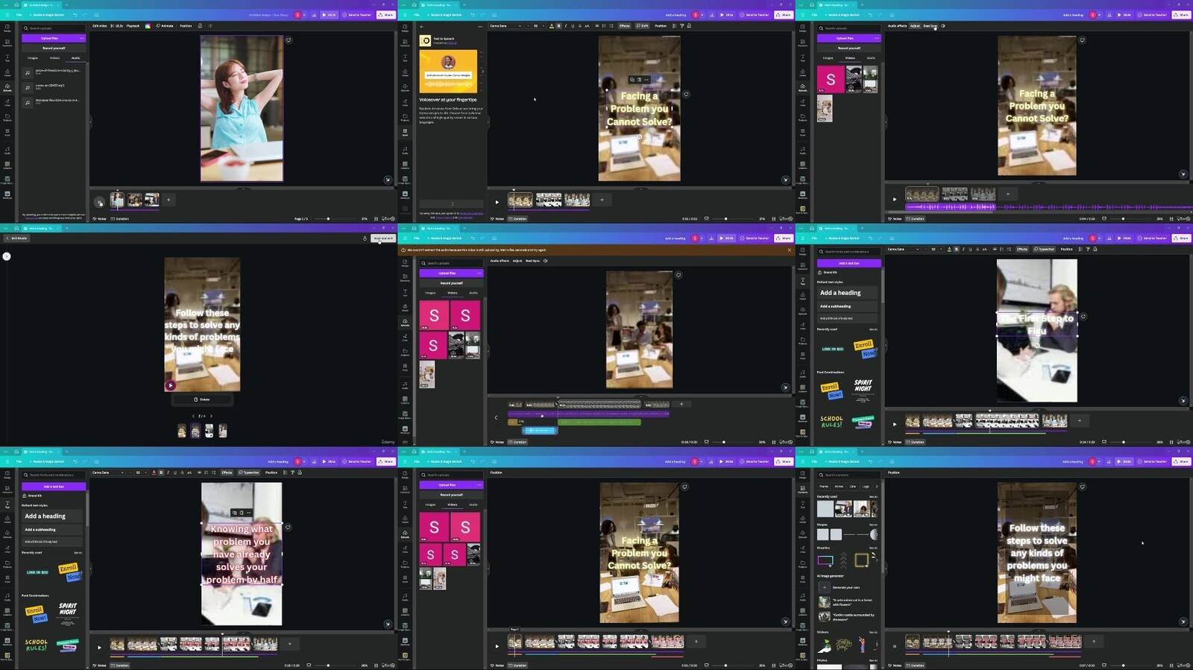Open Canva Sans font dropdown in 'Knowing what problem' editor
The image size is (1193, 670).
coord(107,473)
